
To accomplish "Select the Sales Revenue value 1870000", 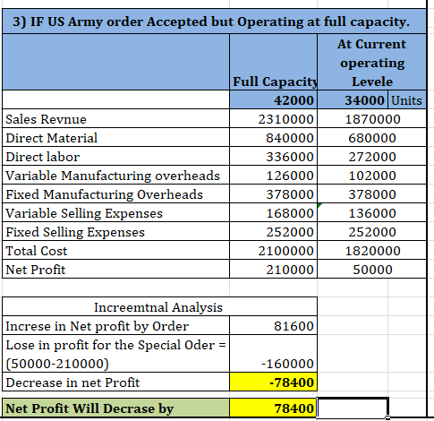I will click(x=371, y=118).
